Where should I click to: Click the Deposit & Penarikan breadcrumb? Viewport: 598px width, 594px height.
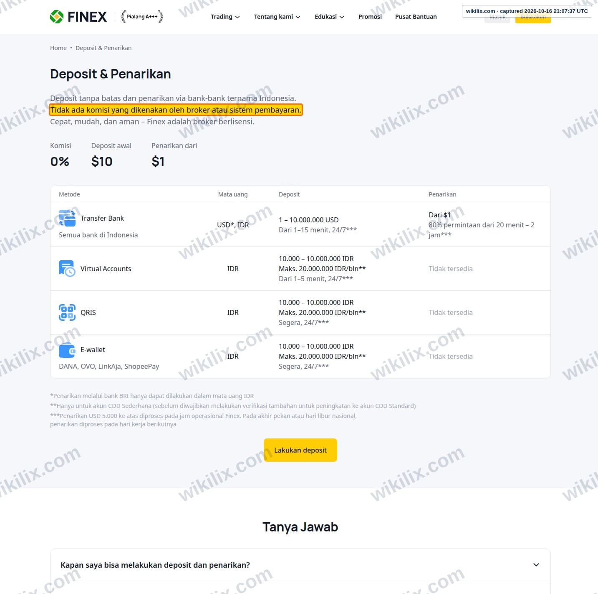point(103,48)
